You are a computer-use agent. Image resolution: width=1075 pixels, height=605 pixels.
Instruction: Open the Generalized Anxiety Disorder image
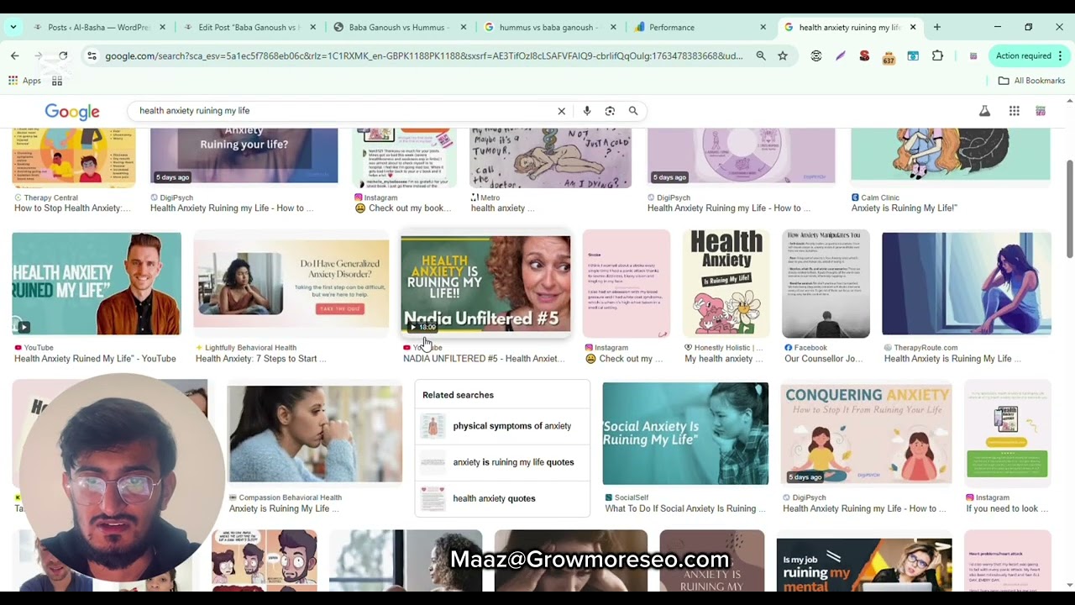coord(291,284)
